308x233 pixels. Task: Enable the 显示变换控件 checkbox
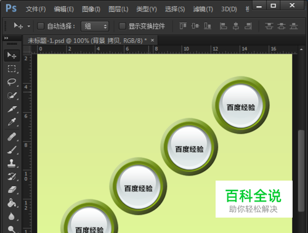pyautogui.click(x=123, y=26)
